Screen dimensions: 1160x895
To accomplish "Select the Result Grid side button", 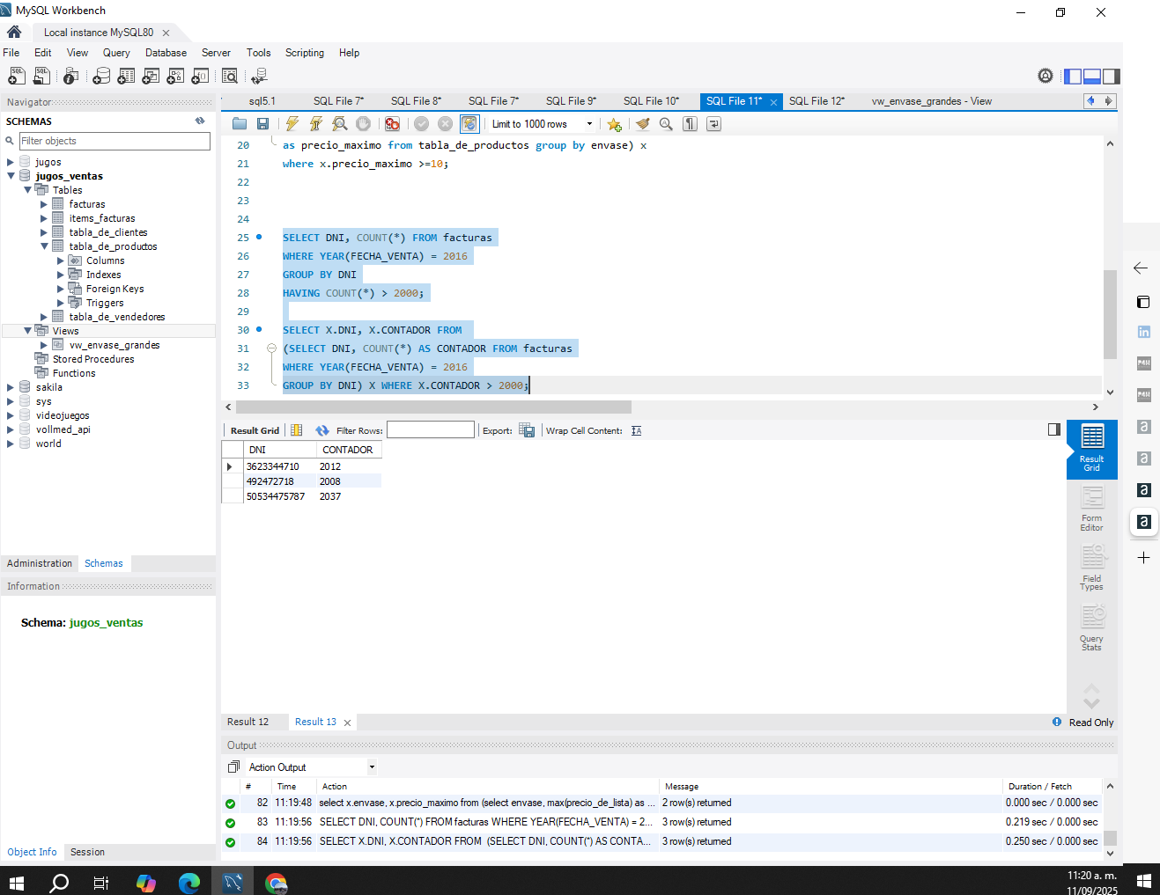I will pos(1091,449).
